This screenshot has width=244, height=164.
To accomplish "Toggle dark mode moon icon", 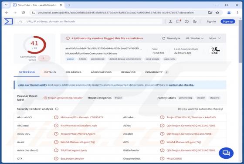I will [195, 21].
